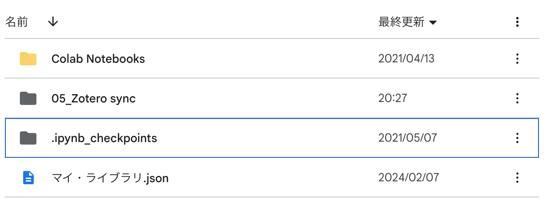The width and height of the screenshot is (548, 209).
Task: Select the .ipynb_checkpoints folder name
Action: click(104, 138)
